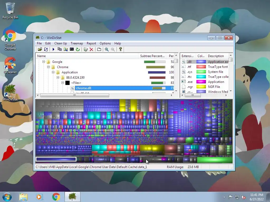Collapse the <Files> node

pos(63,83)
